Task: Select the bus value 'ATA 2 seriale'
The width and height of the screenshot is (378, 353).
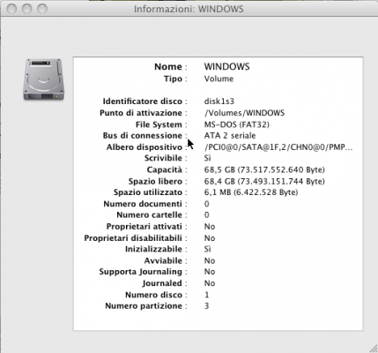Action: click(x=230, y=136)
